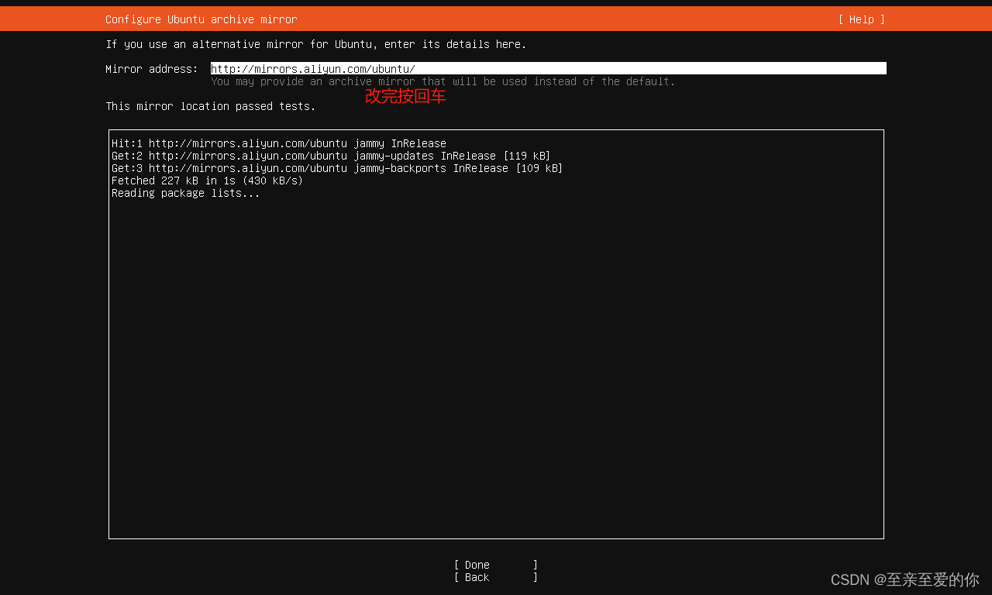Click the 'You may provide an archive mirror' hint
992x595 pixels.
(x=443, y=81)
